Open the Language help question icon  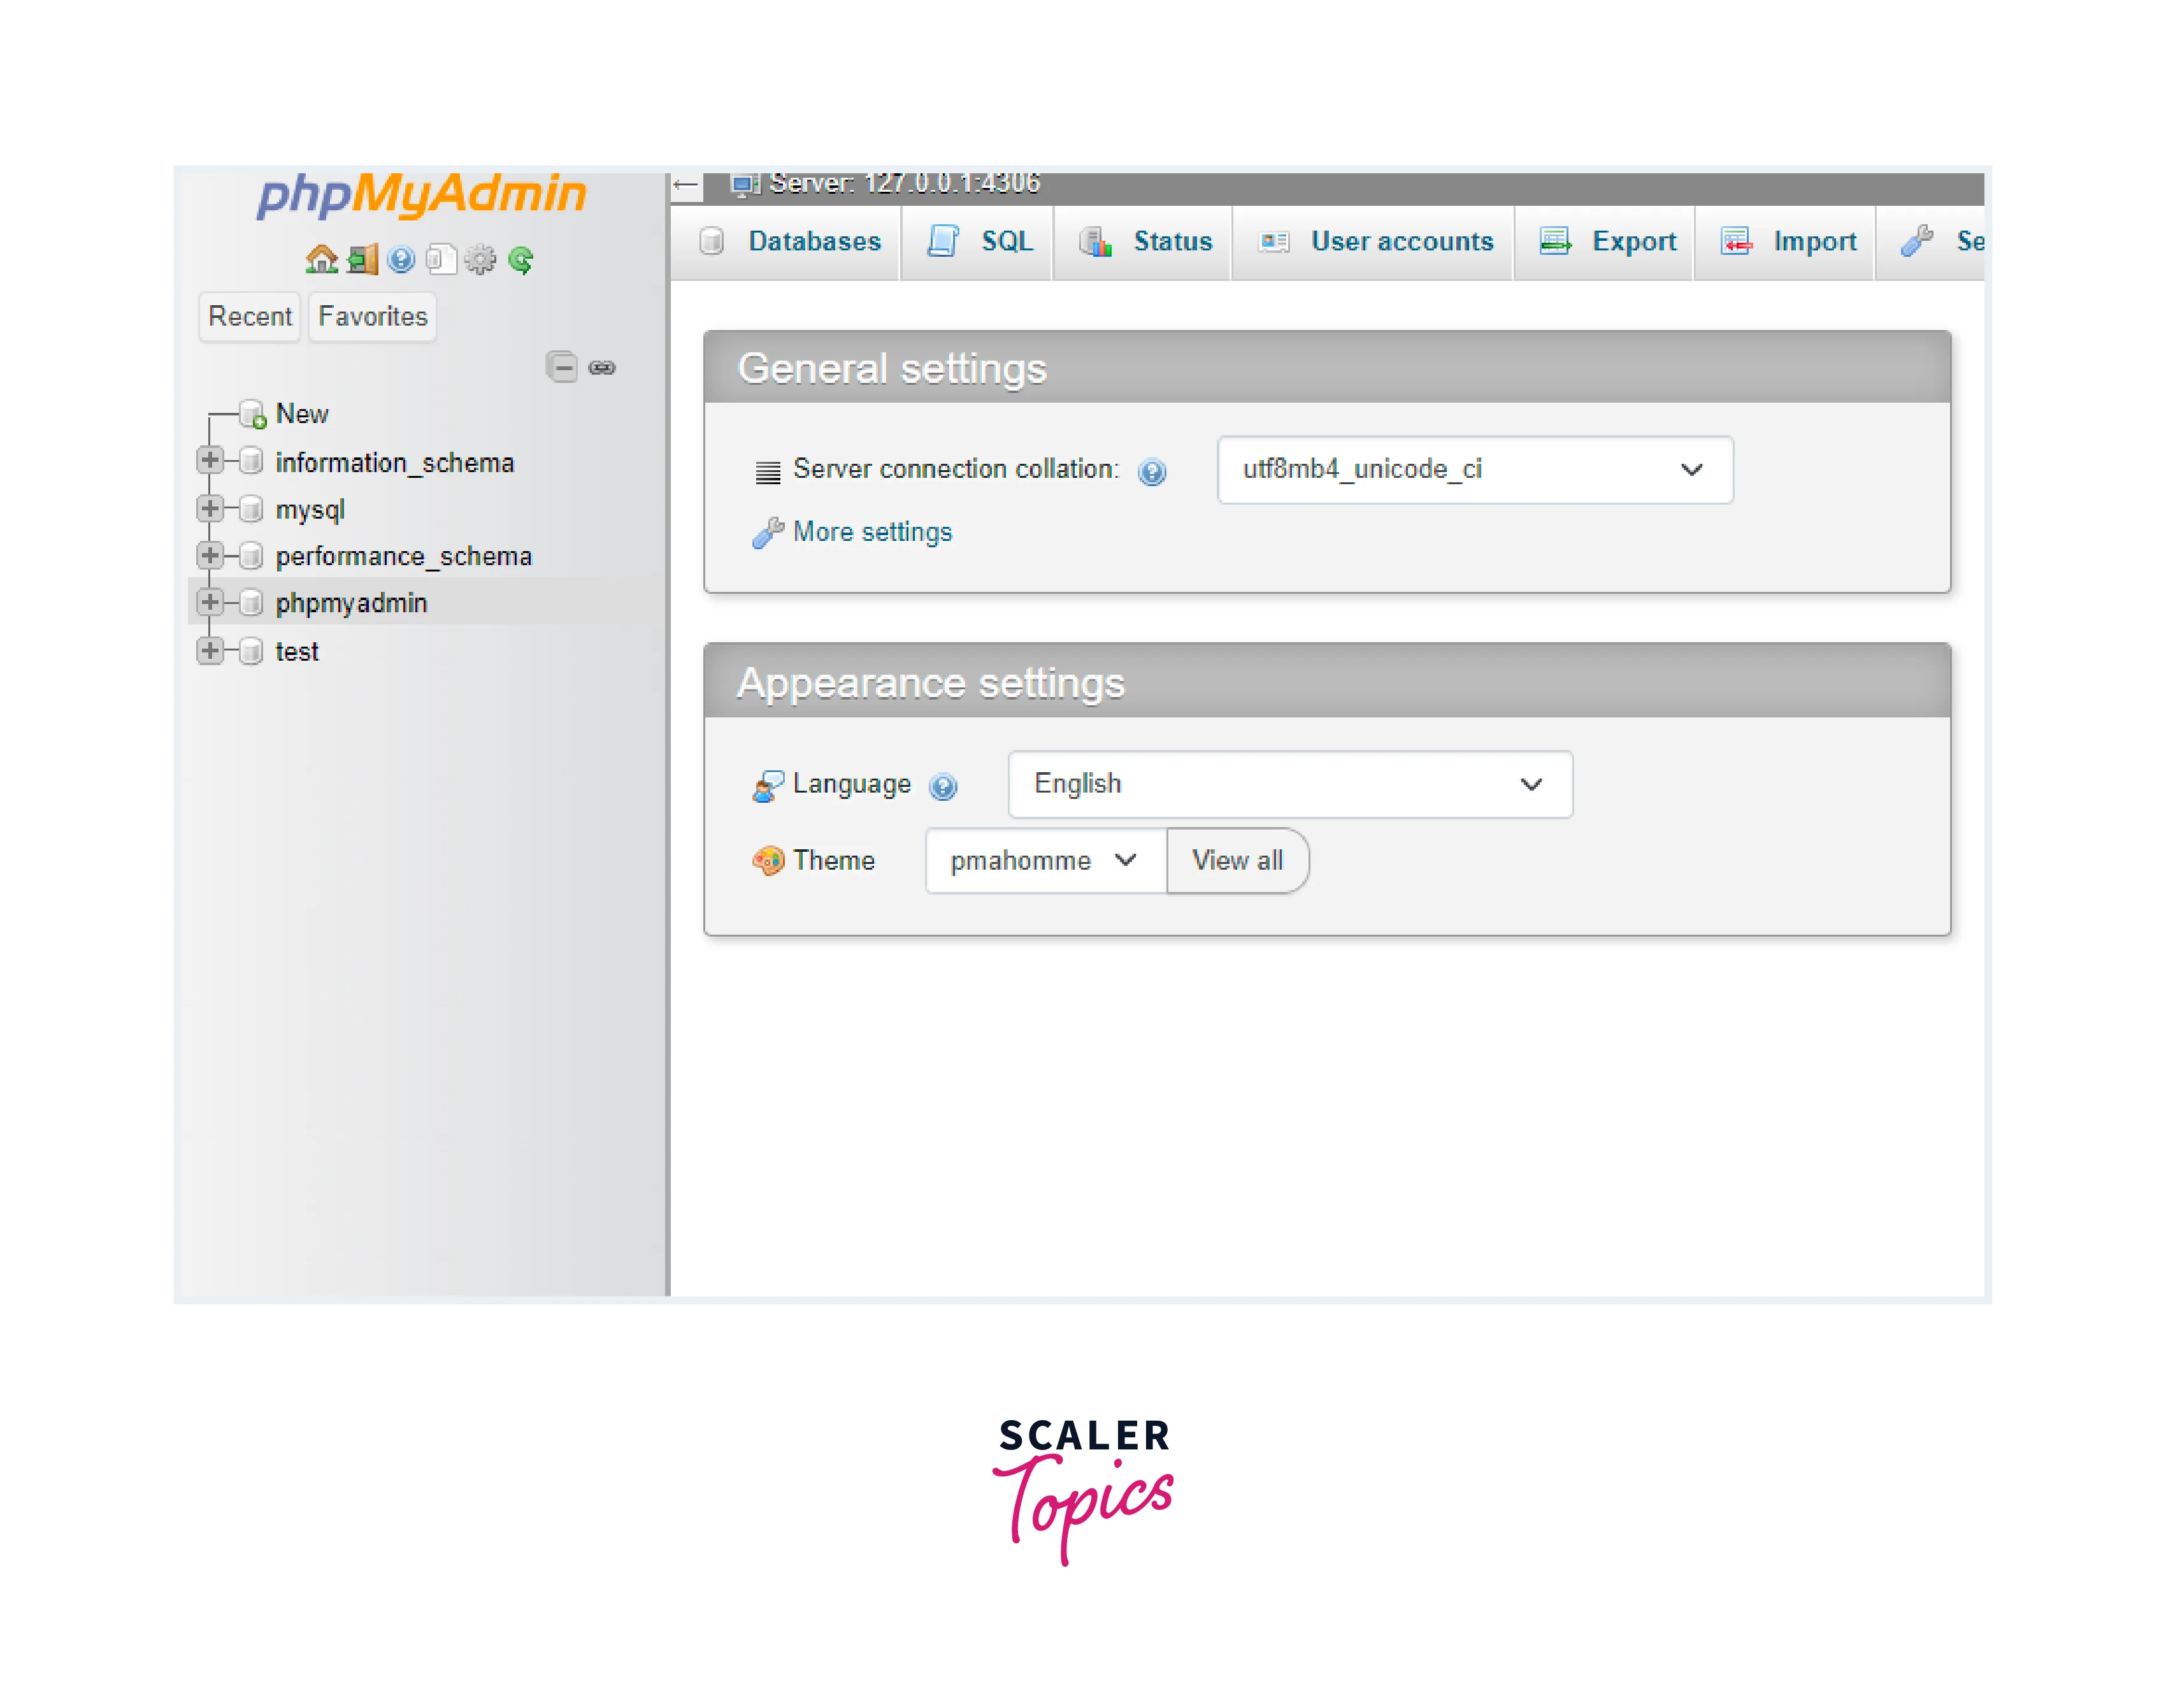coord(943,786)
